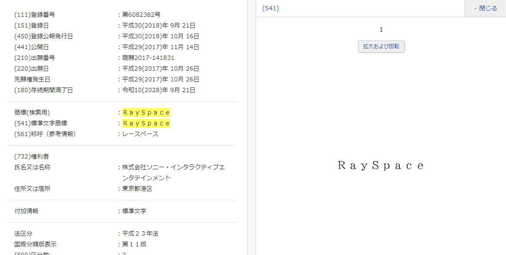506x255 pixels.
Task: Select 標準文字 value in 付加情報 row
Action: click(134, 211)
